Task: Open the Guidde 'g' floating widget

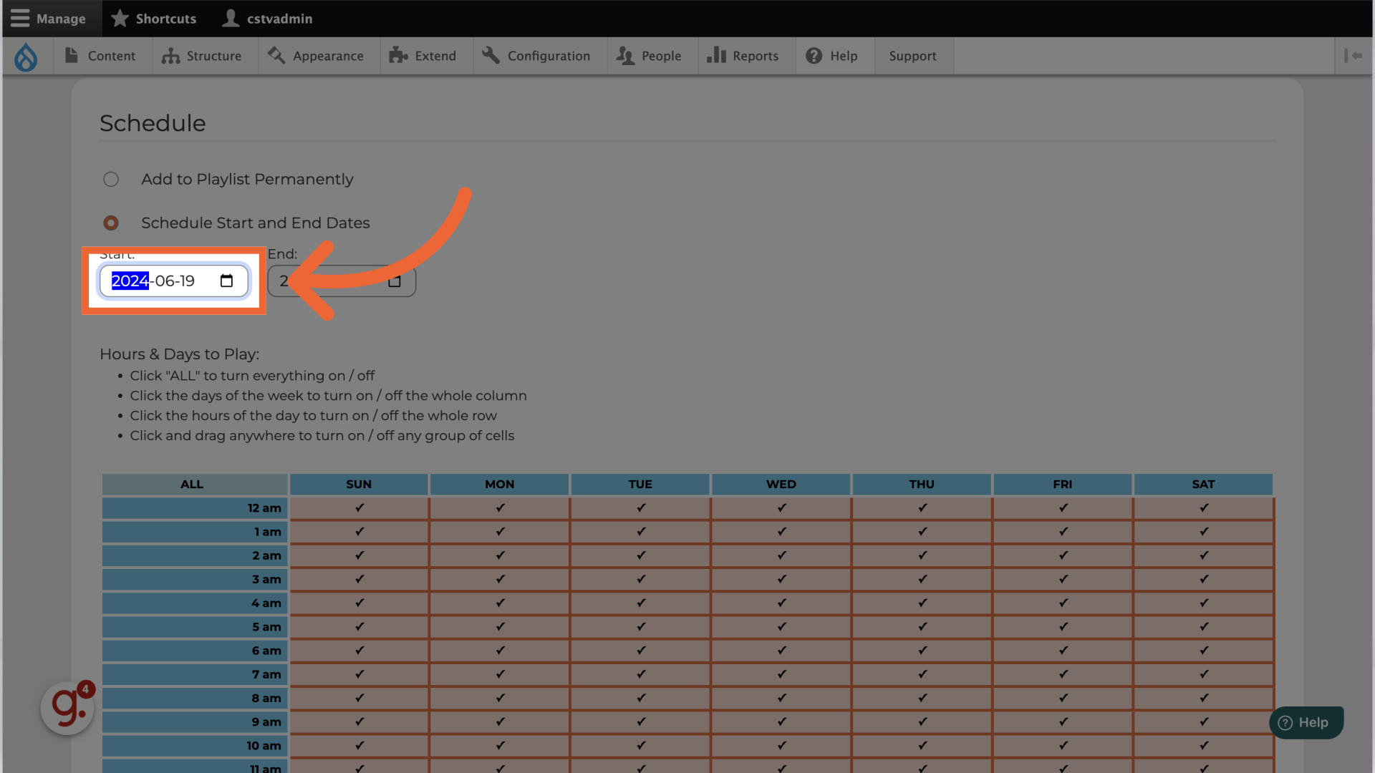Action: [67, 708]
